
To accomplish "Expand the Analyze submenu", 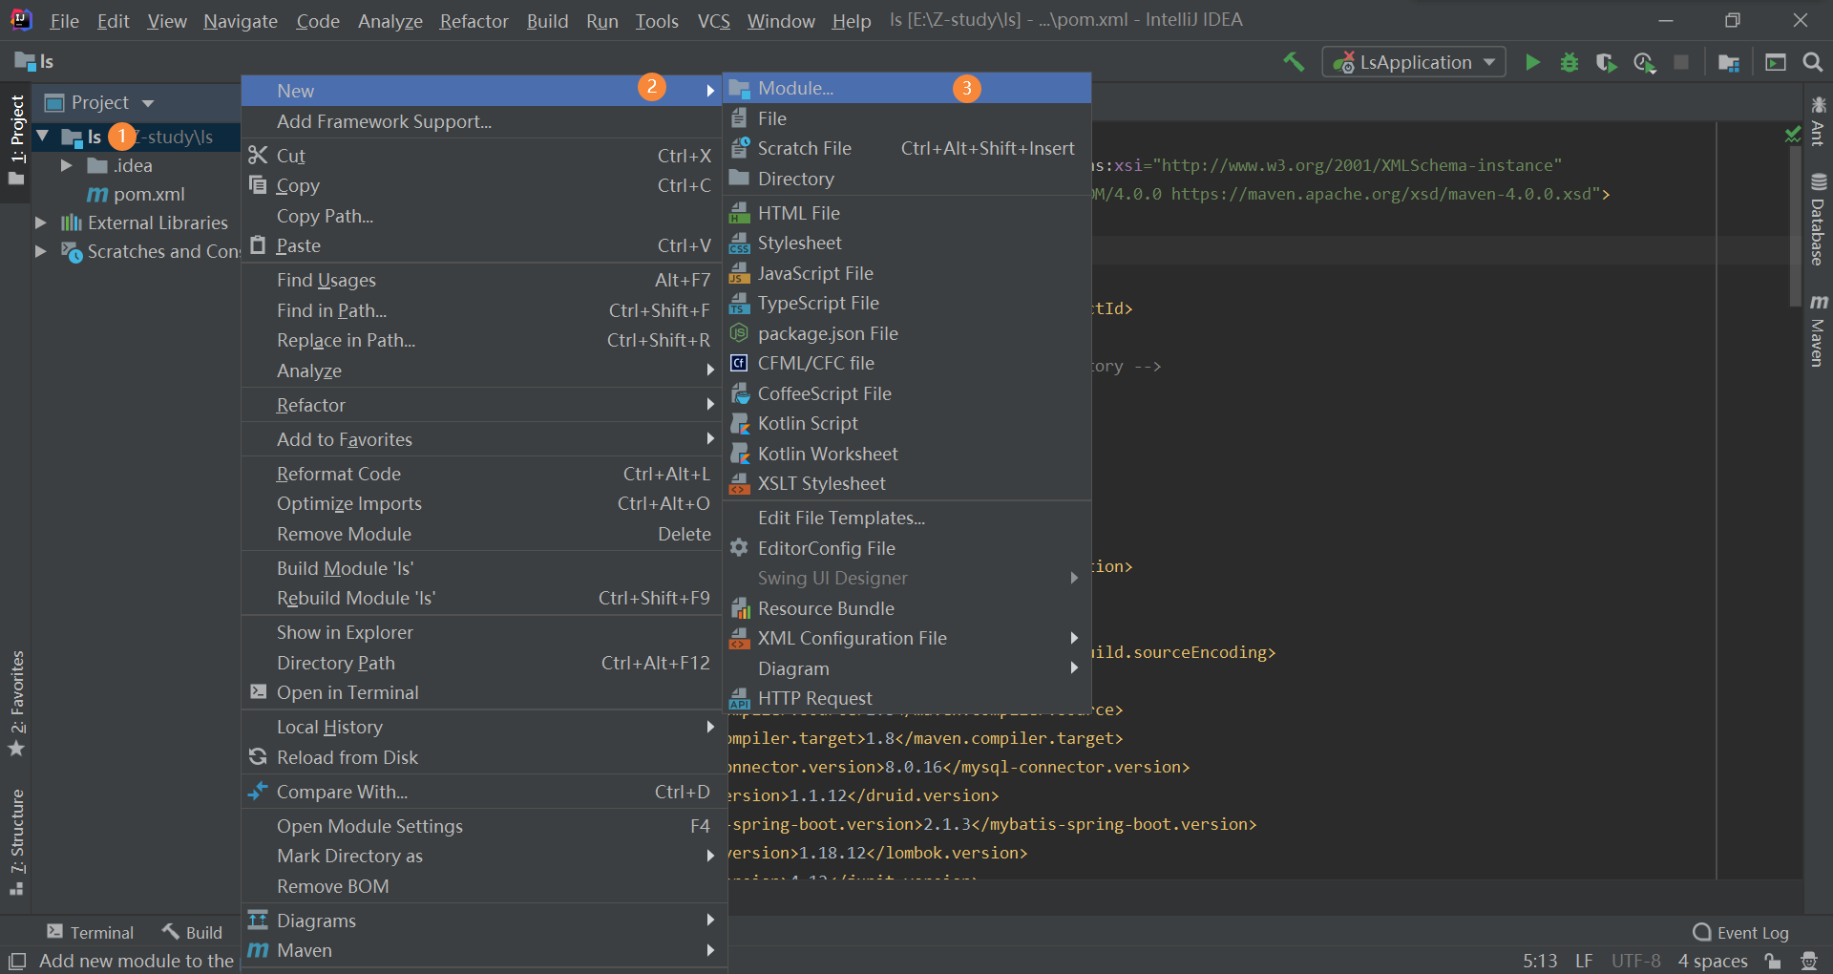I will click(484, 371).
